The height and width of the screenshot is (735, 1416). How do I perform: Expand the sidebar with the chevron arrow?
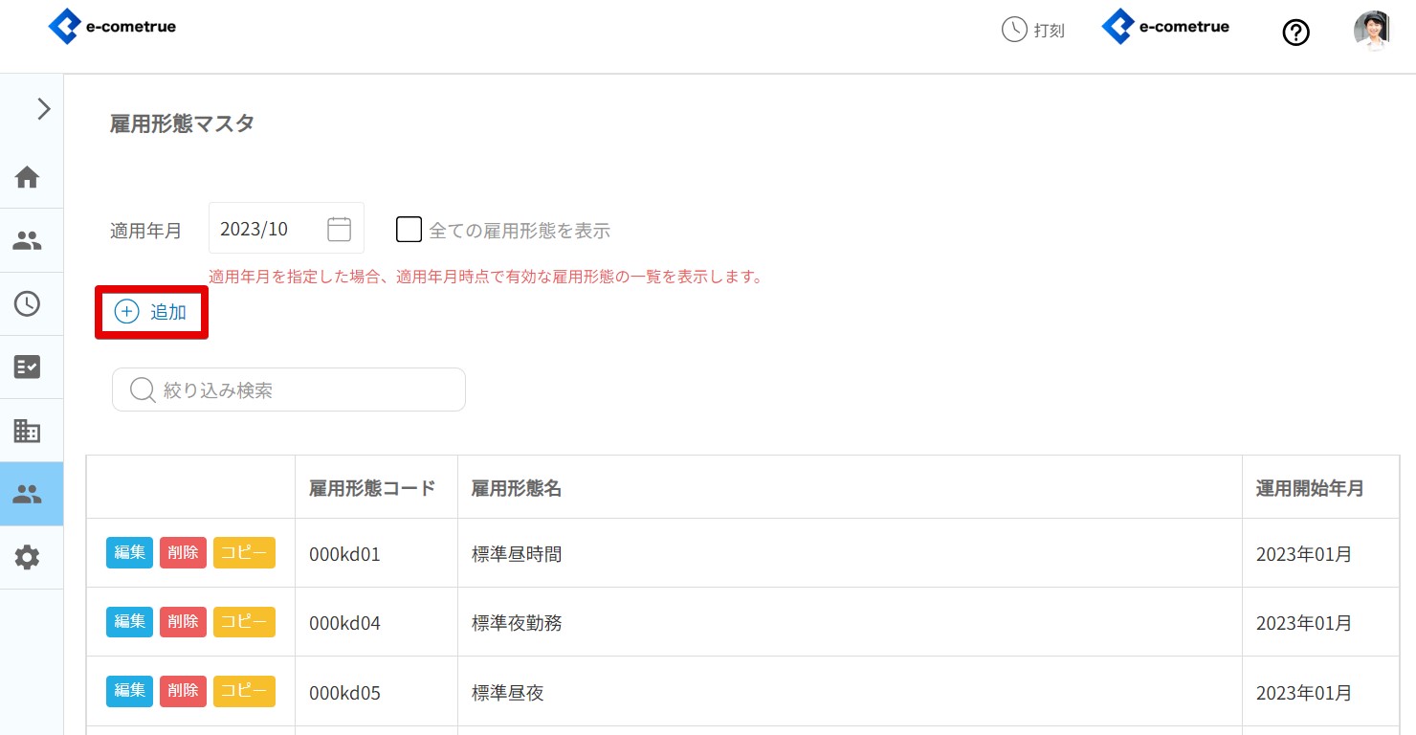tap(43, 109)
